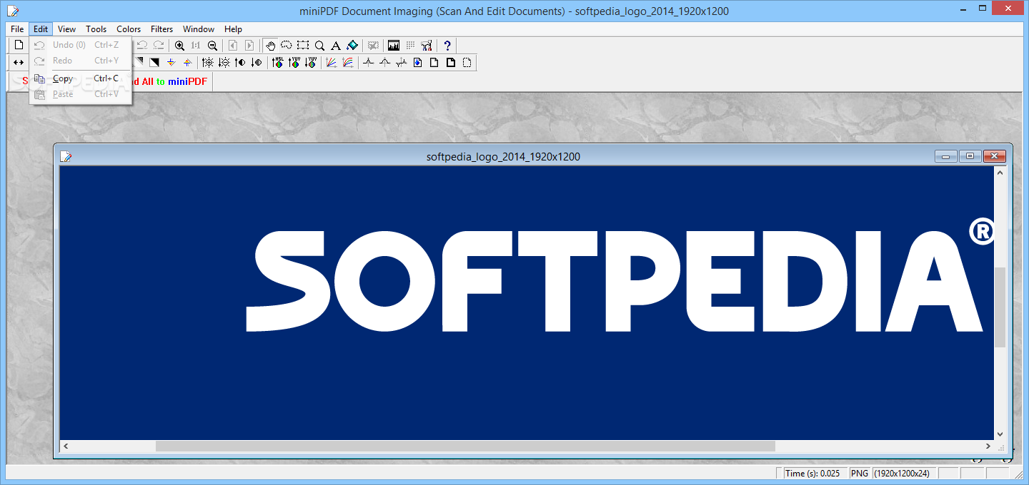This screenshot has width=1029, height=485.
Task: Click the New document icon in the toolbar
Action: 19,45
